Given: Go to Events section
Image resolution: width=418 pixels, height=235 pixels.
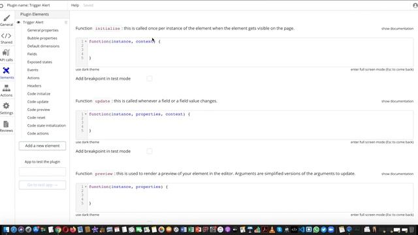Looking at the screenshot, I should pyautogui.click(x=33, y=70).
